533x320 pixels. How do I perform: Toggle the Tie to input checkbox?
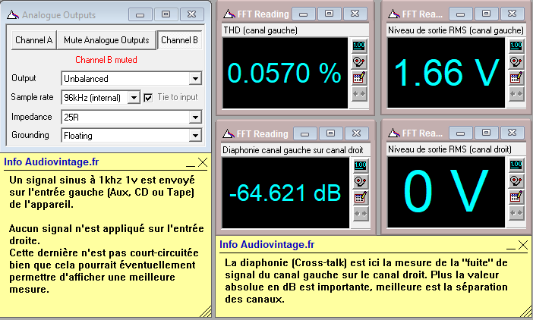coord(149,97)
